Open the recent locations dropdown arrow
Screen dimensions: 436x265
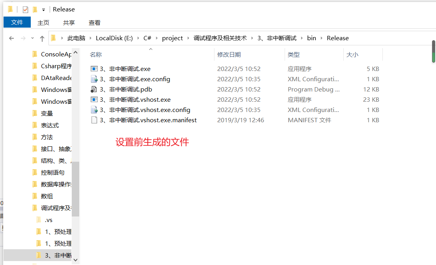(x=32, y=38)
